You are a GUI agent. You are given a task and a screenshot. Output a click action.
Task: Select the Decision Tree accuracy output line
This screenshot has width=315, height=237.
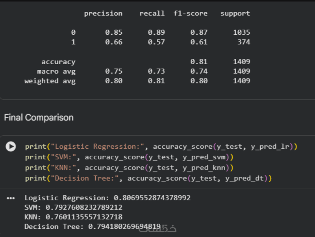(93, 227)
